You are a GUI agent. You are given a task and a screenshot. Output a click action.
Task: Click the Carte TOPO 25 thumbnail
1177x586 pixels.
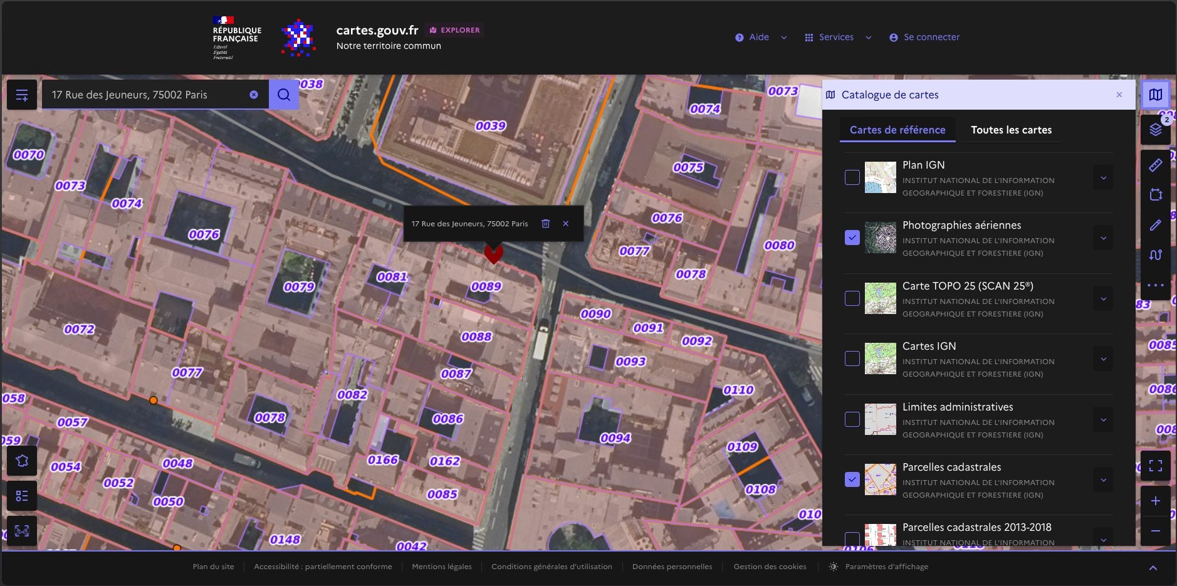point(881,298)
